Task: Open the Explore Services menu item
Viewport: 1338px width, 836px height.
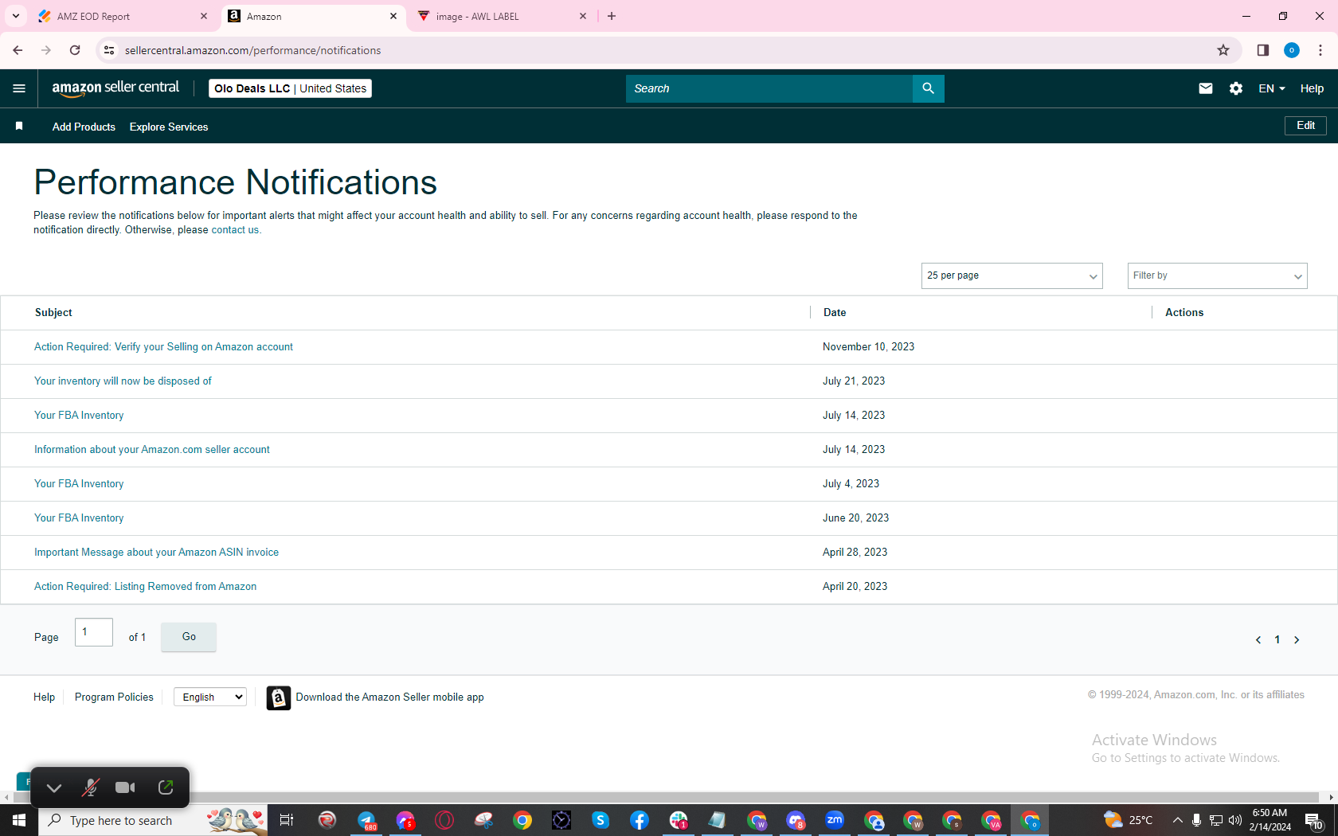Action: tap(169, 127)
